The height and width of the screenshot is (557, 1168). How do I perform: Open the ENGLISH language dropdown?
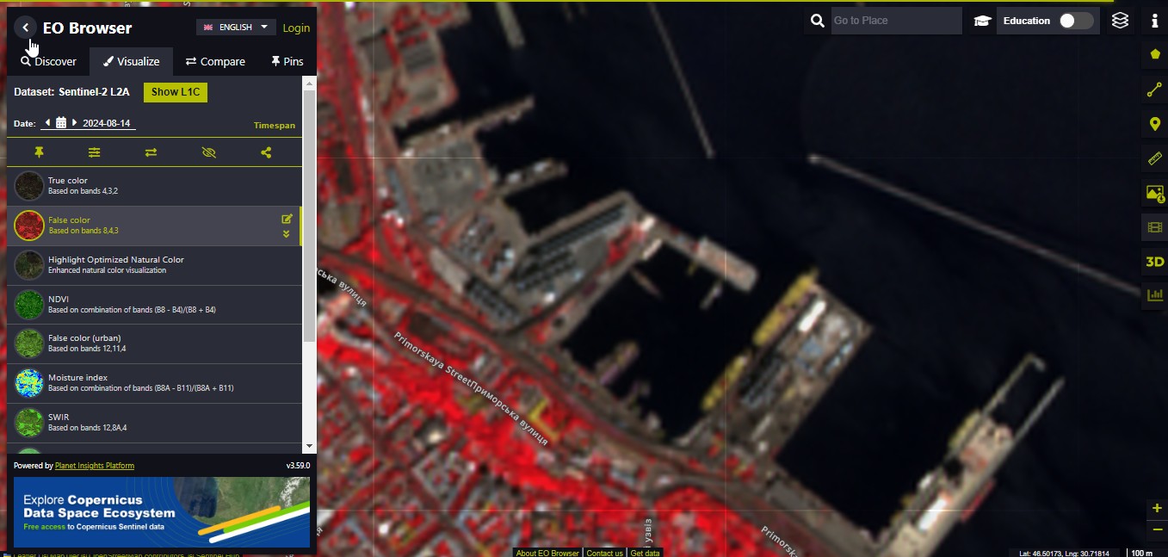coord(236,28)
